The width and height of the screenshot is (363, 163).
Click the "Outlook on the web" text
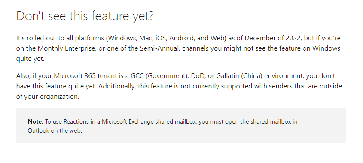click(55, 131)
